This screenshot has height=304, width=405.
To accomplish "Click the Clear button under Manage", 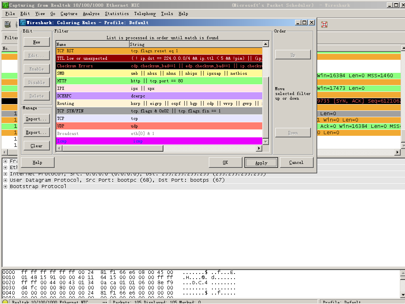I will click(37, 146).
